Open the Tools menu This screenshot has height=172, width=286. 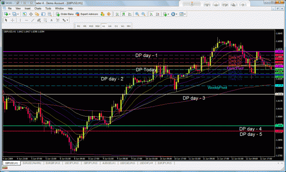click(48, 8)
